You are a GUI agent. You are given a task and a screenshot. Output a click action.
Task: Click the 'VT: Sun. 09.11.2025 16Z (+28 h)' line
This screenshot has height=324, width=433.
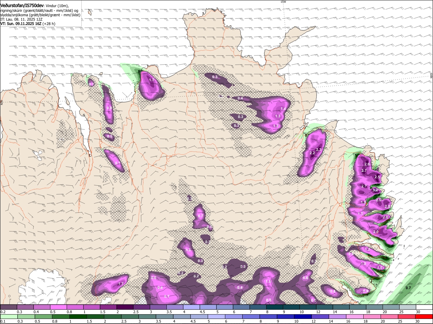(x=28, y=24)
